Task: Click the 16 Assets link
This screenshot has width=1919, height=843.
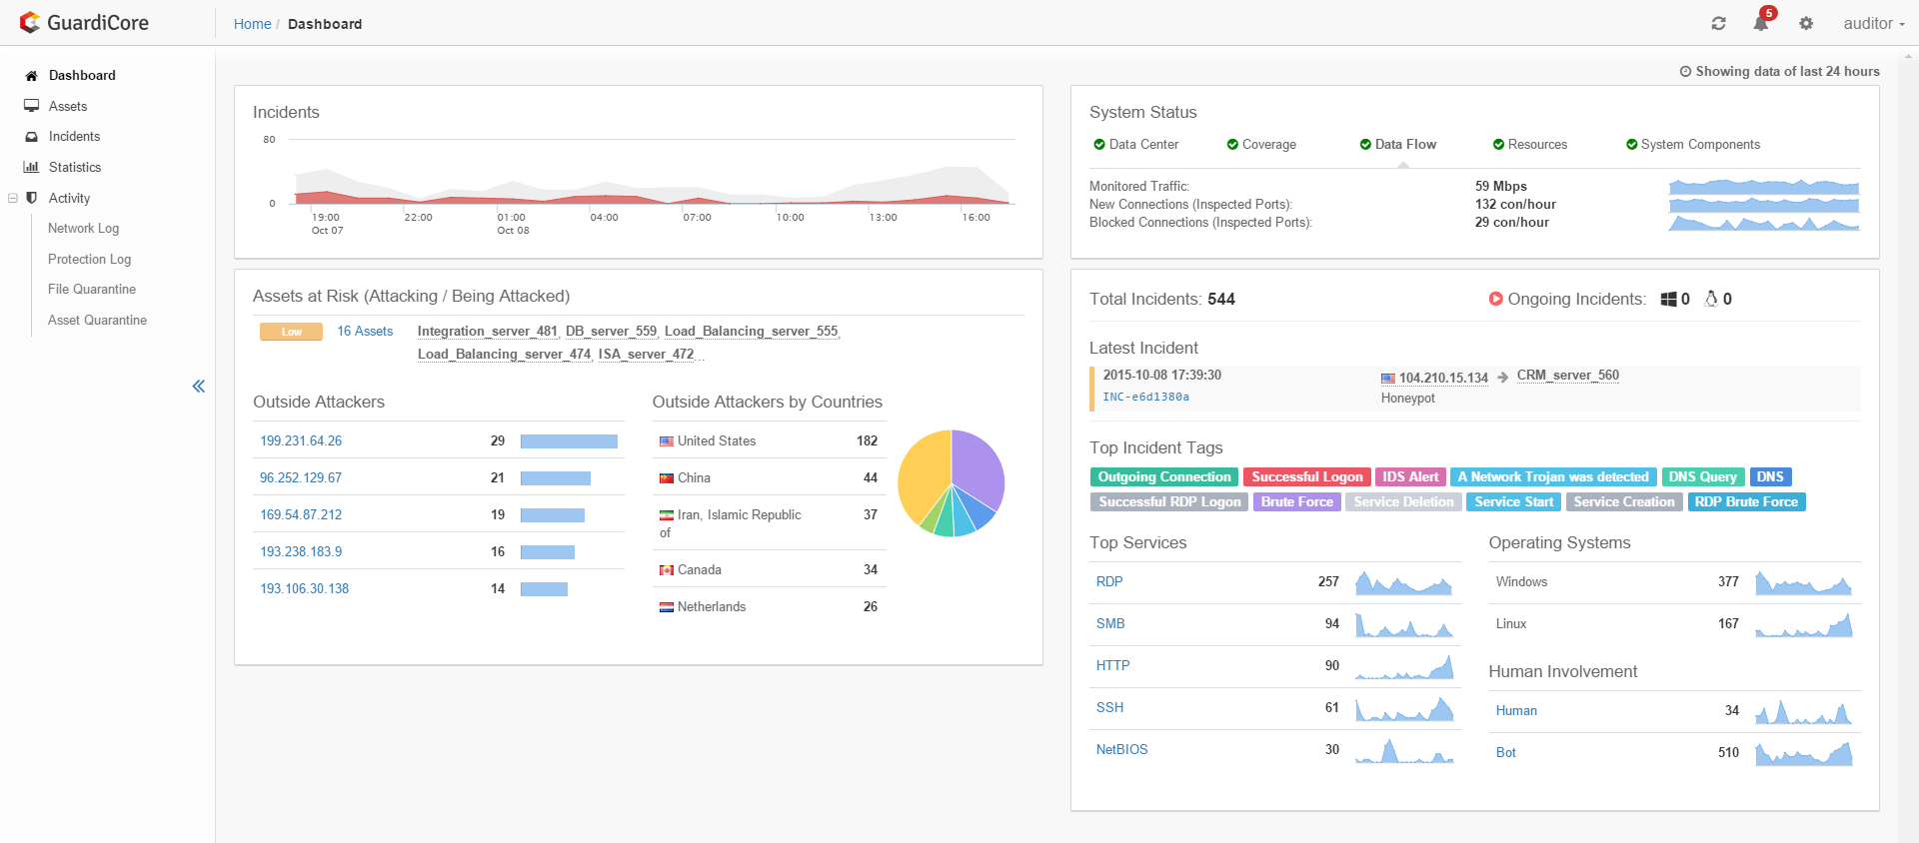Action: point(365,332)
